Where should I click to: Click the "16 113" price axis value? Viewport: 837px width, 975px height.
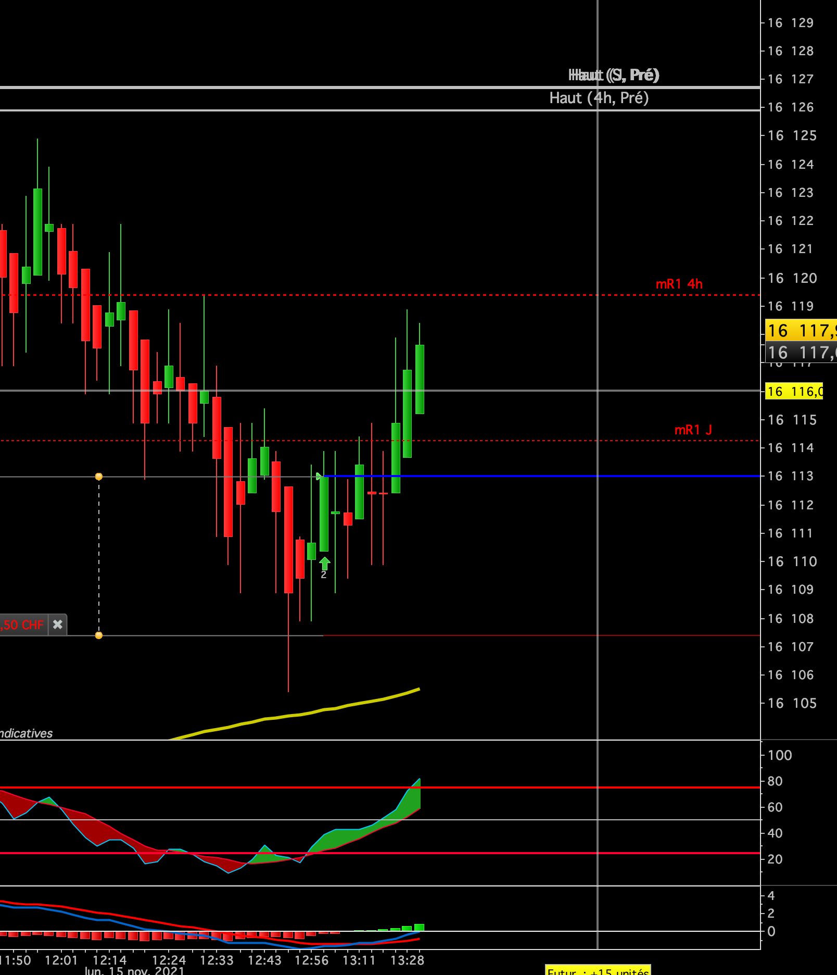(x=791, y=476)
